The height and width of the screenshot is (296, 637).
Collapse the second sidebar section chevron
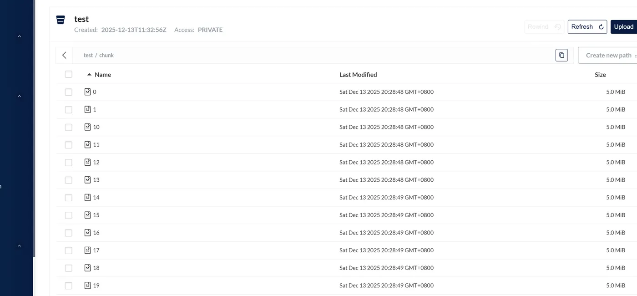(19, 97)
